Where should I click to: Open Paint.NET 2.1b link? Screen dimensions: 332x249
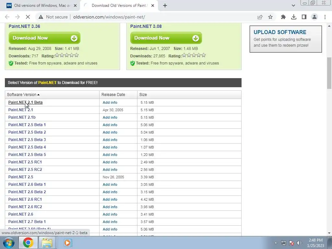tap(22, 117)
